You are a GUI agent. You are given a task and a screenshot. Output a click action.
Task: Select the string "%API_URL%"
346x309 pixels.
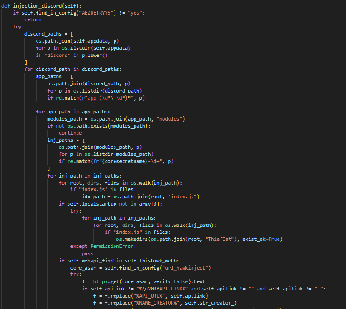point(149,296)
